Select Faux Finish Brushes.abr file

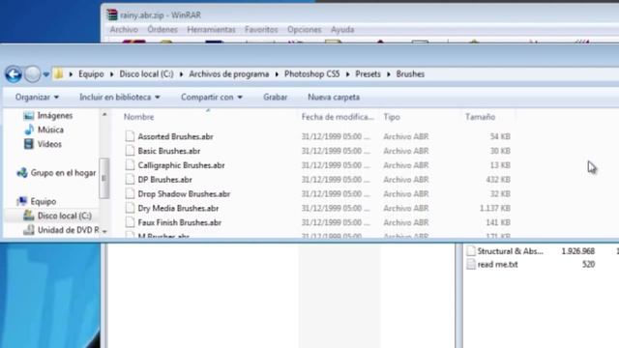coord(180,222)
